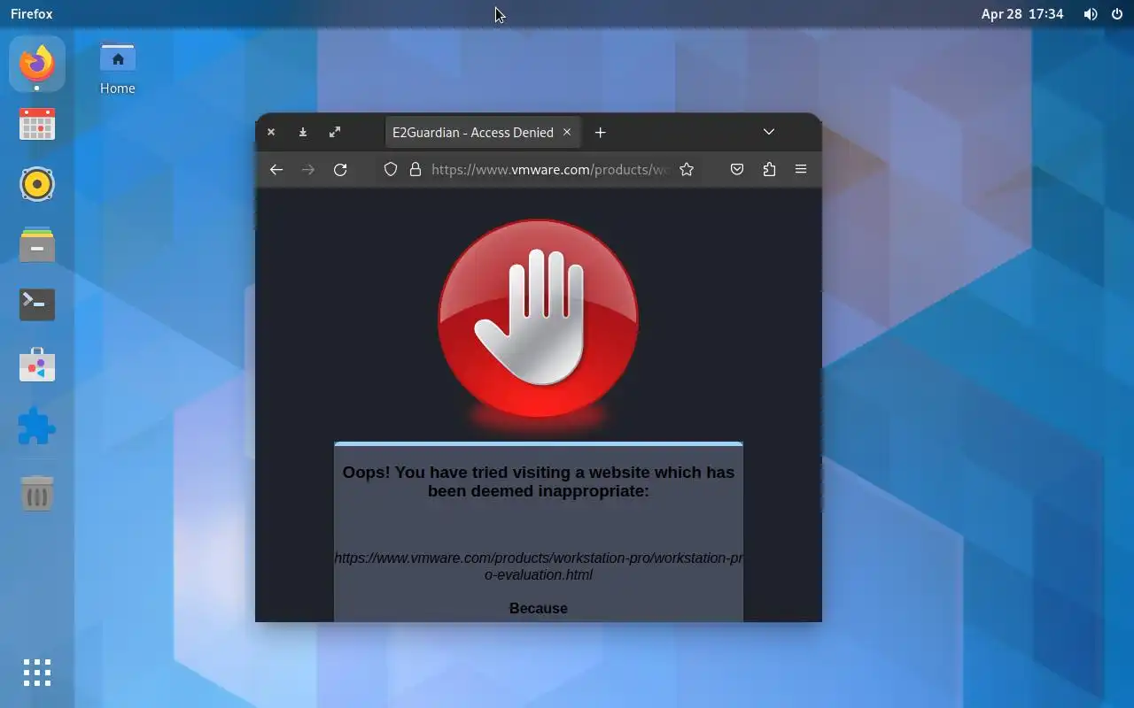Viewport: 1134px width, 708px height.
Task: Open the Files manager in dock
Action: 37,245
